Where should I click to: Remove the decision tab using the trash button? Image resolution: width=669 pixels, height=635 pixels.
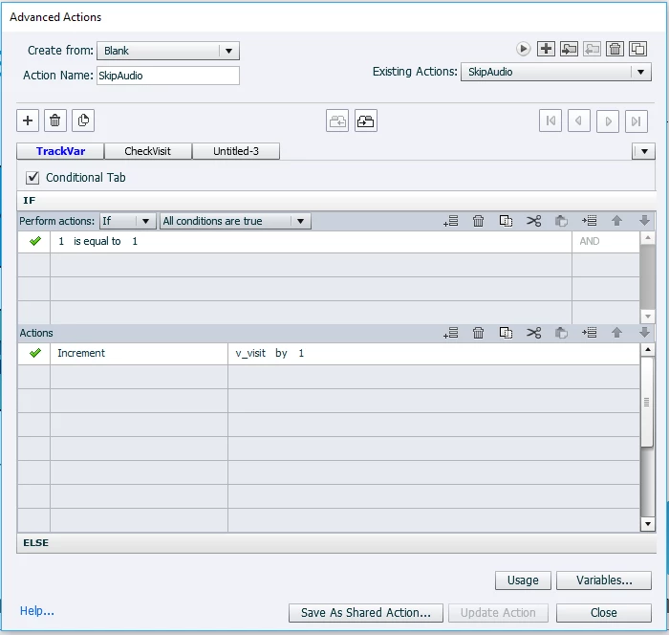(55, 120)
